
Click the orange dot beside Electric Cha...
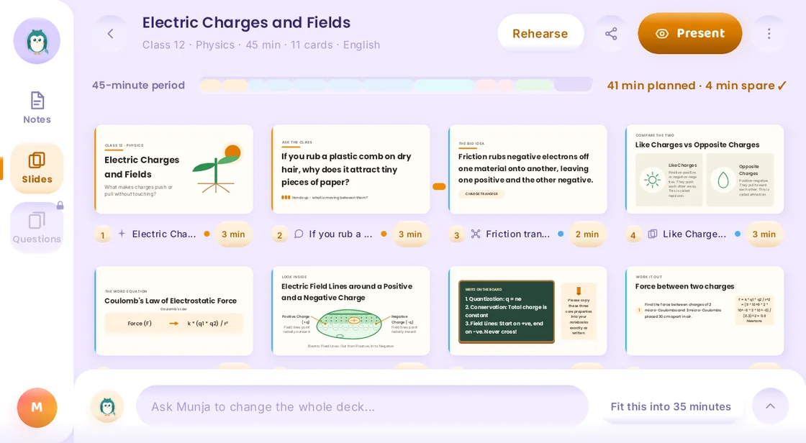pos(207,234)
